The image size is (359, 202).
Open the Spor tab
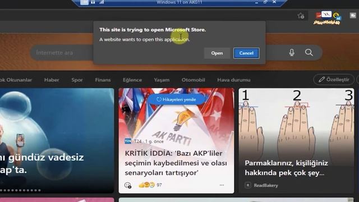point(77,80)
